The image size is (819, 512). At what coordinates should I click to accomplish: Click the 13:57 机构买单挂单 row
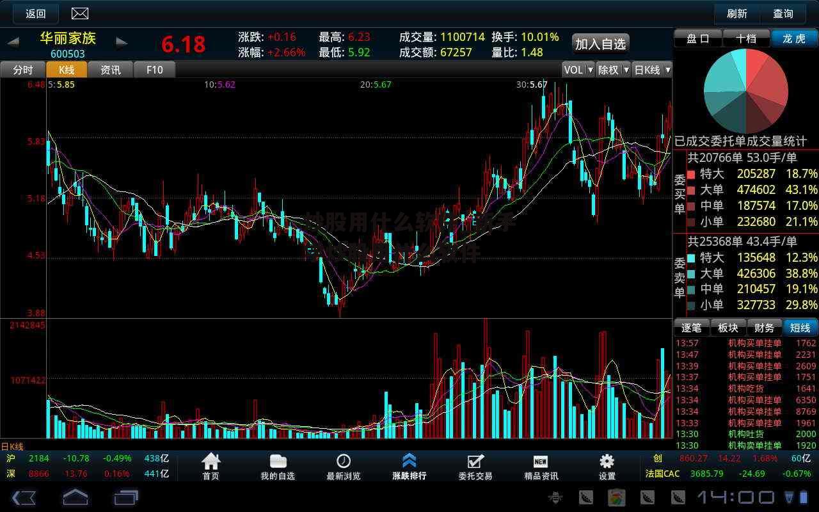tap(746, 343)
